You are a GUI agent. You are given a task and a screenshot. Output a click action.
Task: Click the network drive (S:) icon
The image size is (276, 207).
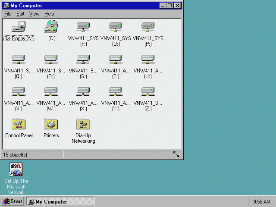coord(83,60)
